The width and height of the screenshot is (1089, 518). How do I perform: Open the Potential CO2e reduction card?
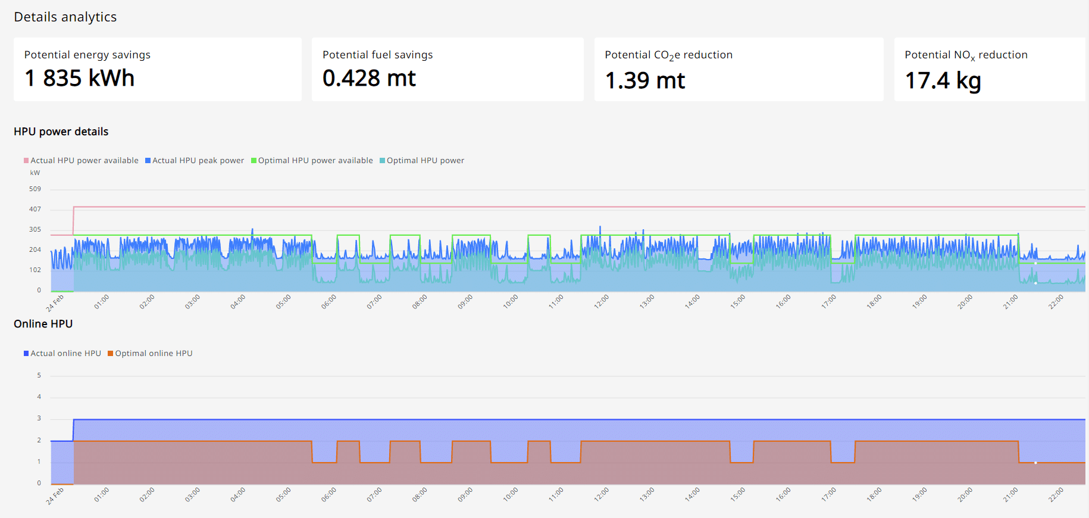(738, 70)
